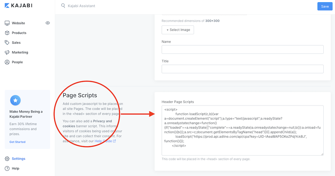Image resolution: width=335 pixels, height=176 pixels.
Task: Open the Products box icon
Action: (7, 33)
